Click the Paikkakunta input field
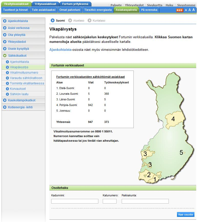198x222 pixels. (x=145, y=201)
